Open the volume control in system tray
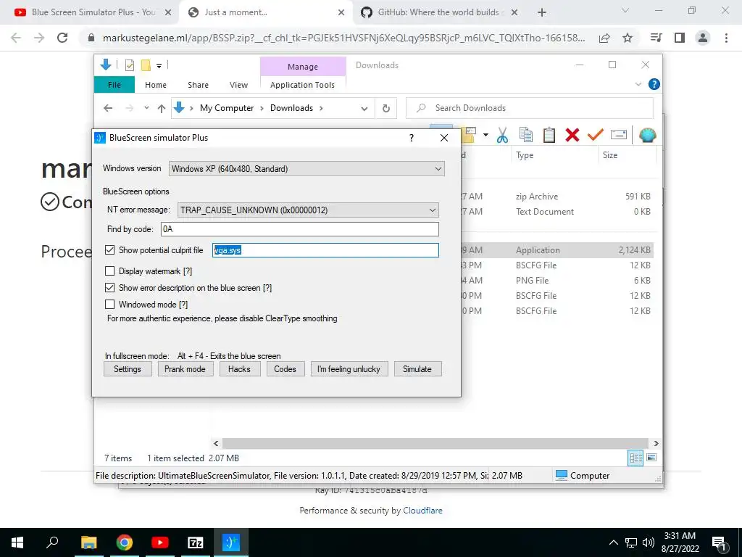The height and width of the screenshot is (557, 742). (x=649, y=542)
